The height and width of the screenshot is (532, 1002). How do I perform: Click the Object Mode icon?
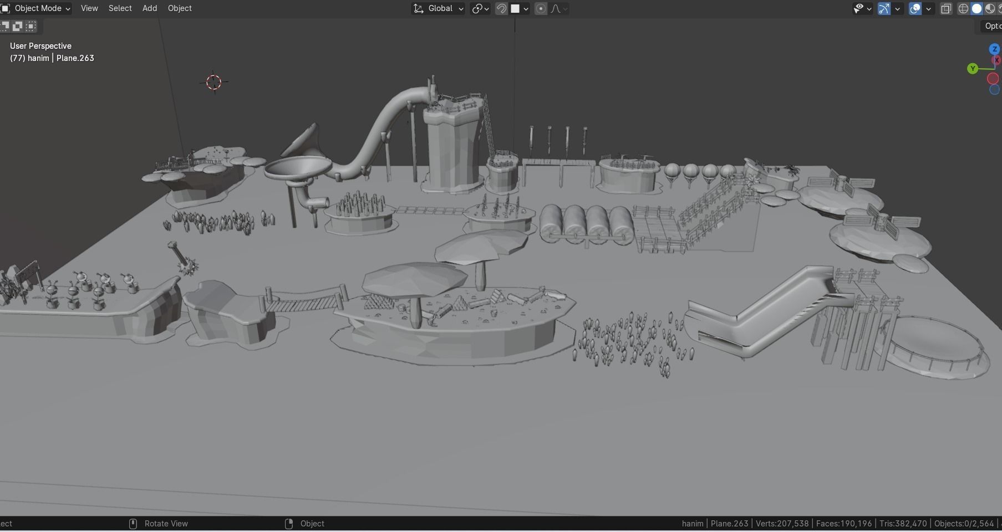pyautogui.click(x=6, y=8)
